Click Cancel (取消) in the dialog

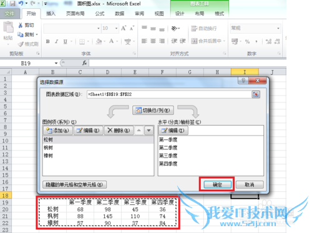click(x=250, y=184)
